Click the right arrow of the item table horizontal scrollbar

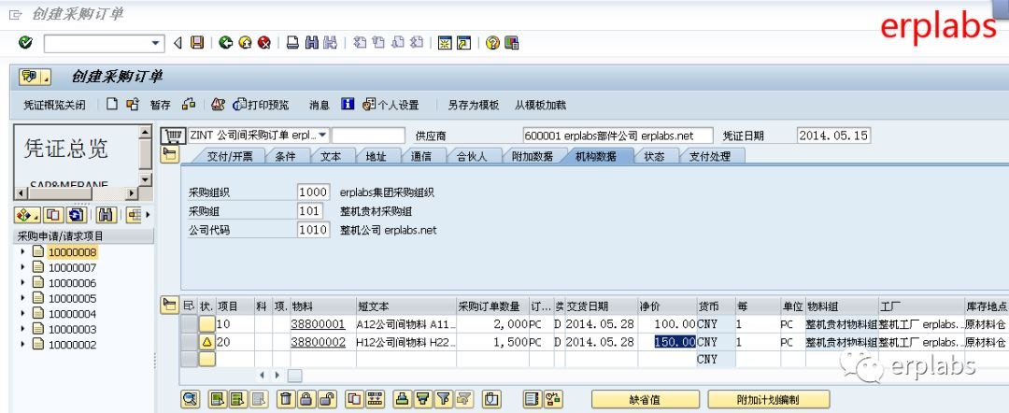pyautogui.click(x=277, y=375)
